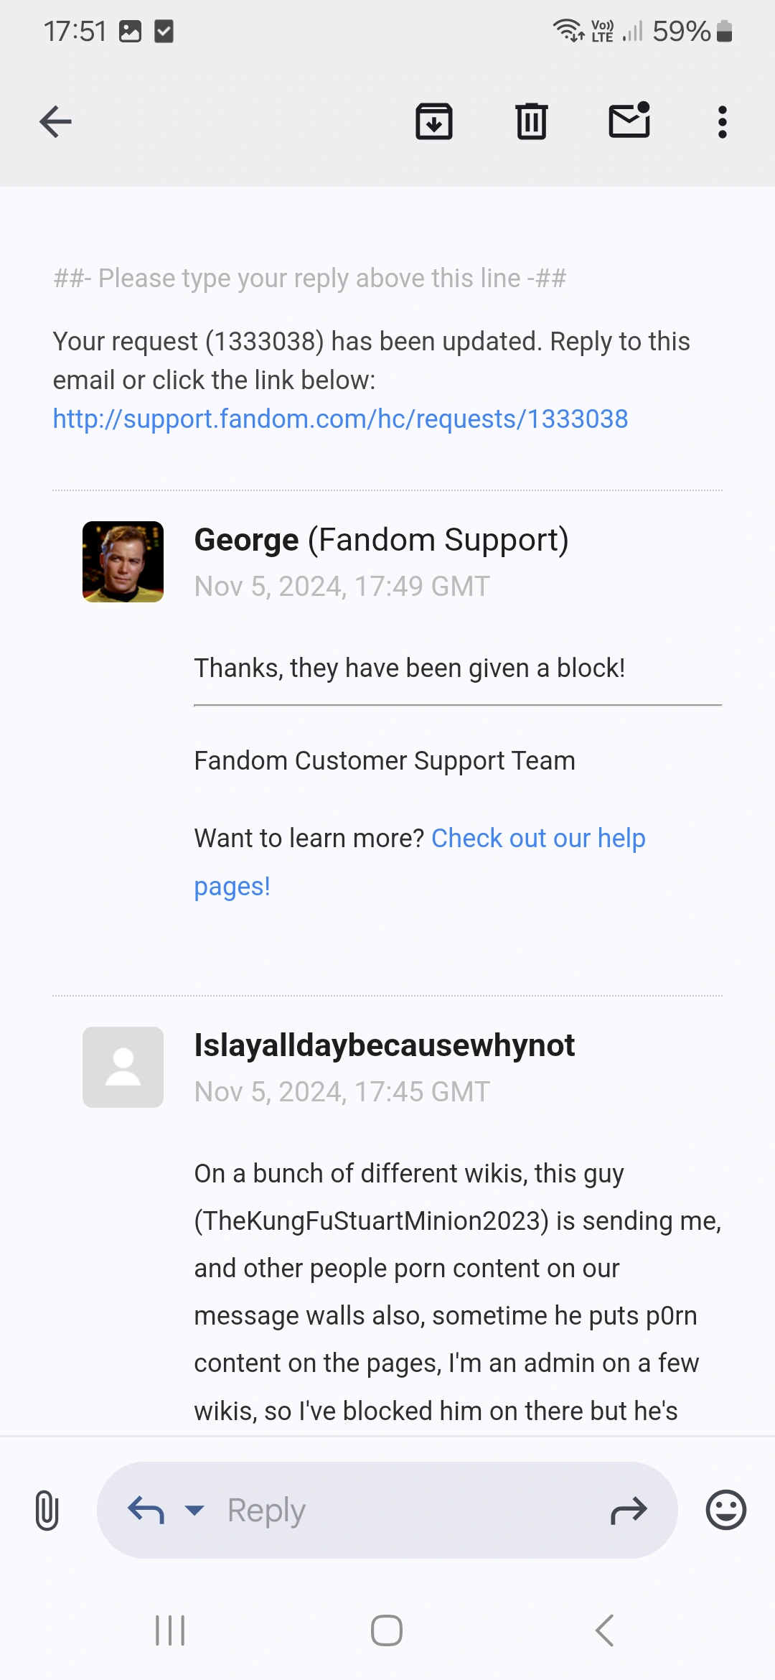Tap George's profile avatar
The height and width of the screenshot is (1680, 775).
coord(123,561)
